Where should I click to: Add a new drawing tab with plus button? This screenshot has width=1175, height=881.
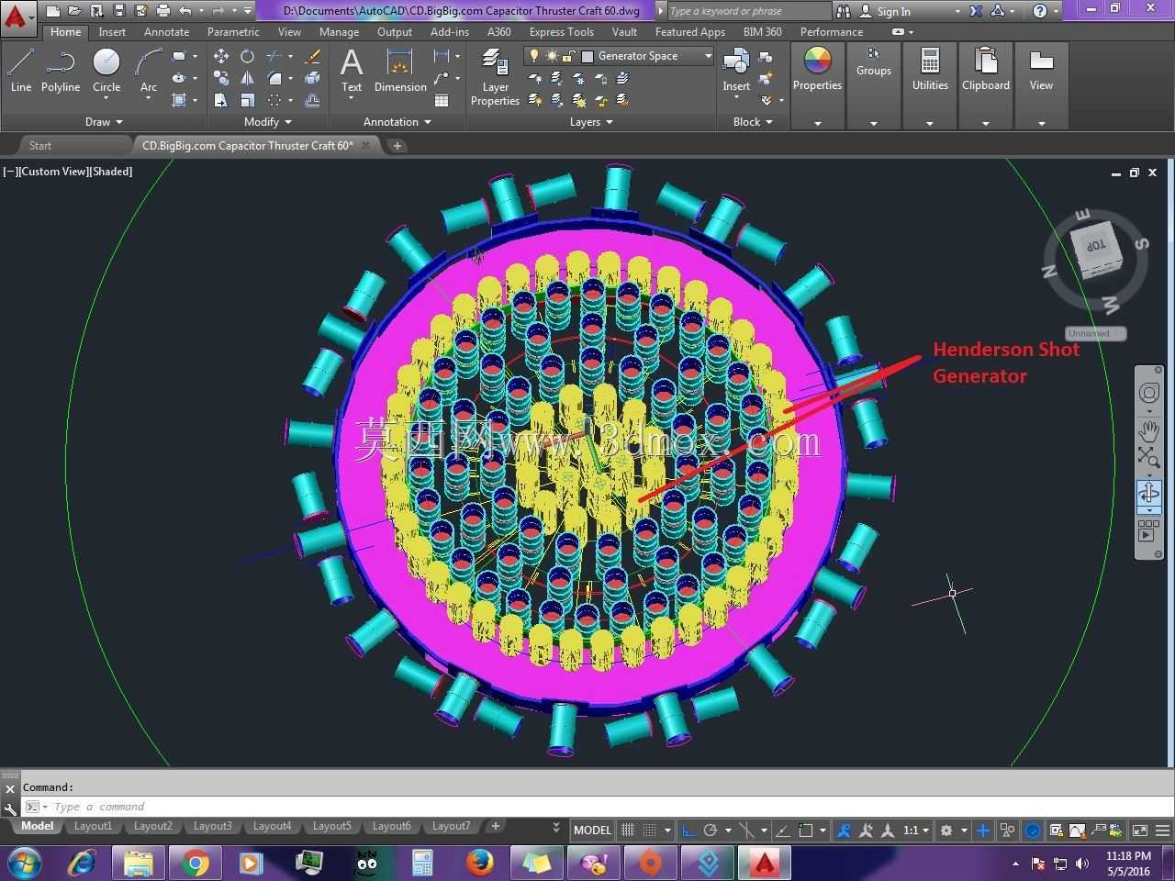[397, 145]
